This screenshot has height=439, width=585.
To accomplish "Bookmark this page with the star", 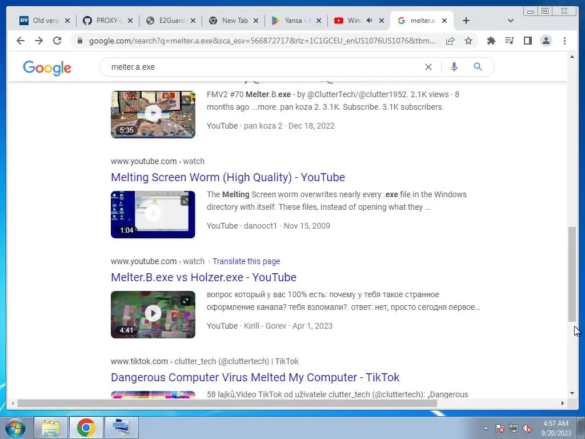I will coord(468,41).
